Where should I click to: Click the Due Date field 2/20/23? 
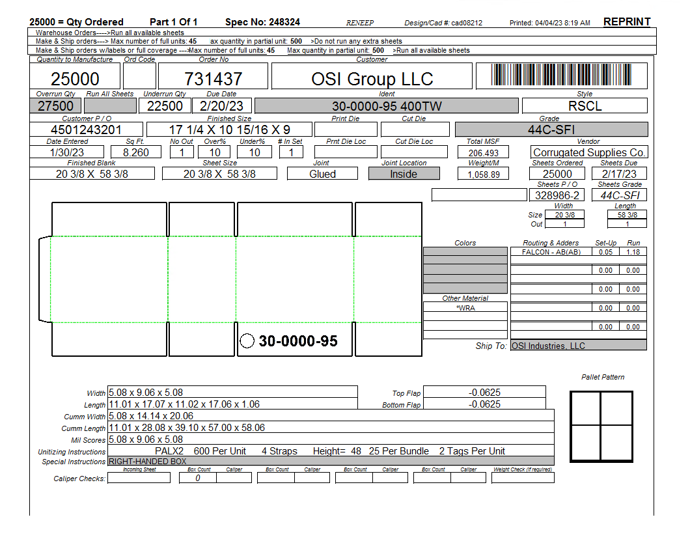(x=221, y=106)
